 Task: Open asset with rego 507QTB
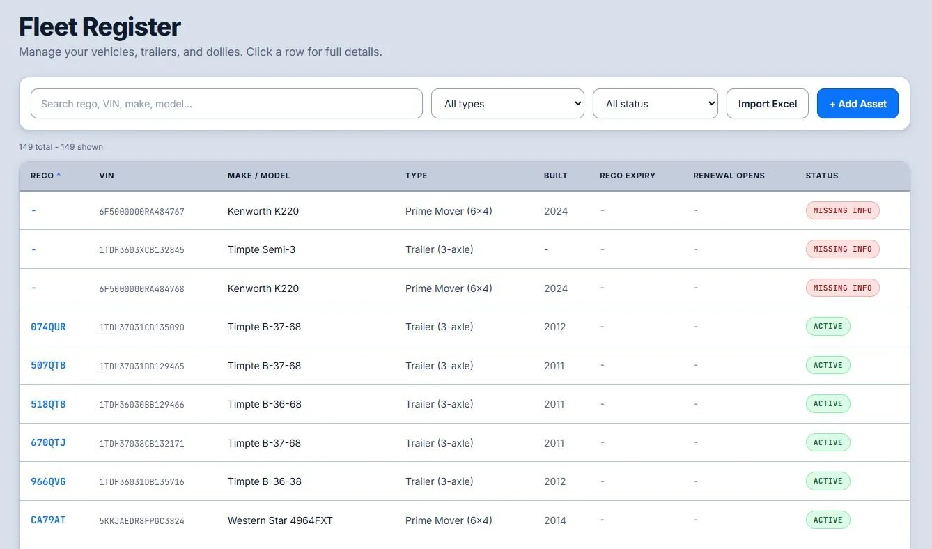[x=48, y=365]
